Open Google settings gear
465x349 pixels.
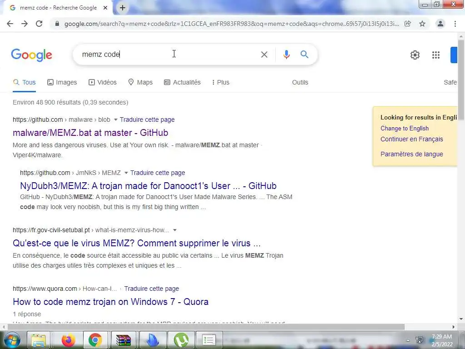tap(415, 55)
